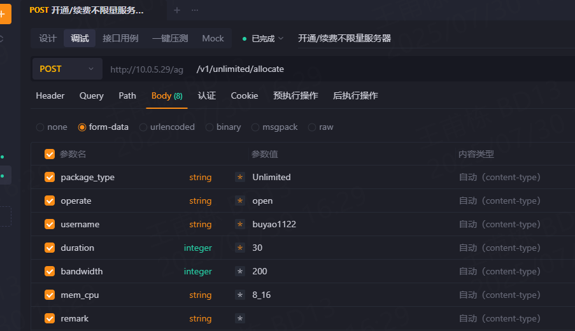Select the POST 开通/续费不限量服务 request tab
Screen dimensions: 575x331
[x=87, y=10]
